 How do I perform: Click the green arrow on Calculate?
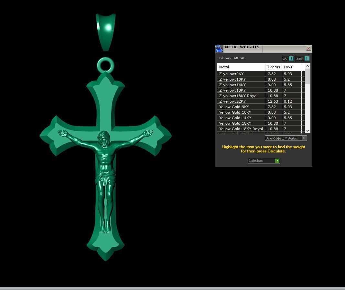pyautogui.click(x=277, y=161)
